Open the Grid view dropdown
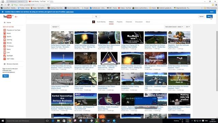 click(x=188, y=27)
